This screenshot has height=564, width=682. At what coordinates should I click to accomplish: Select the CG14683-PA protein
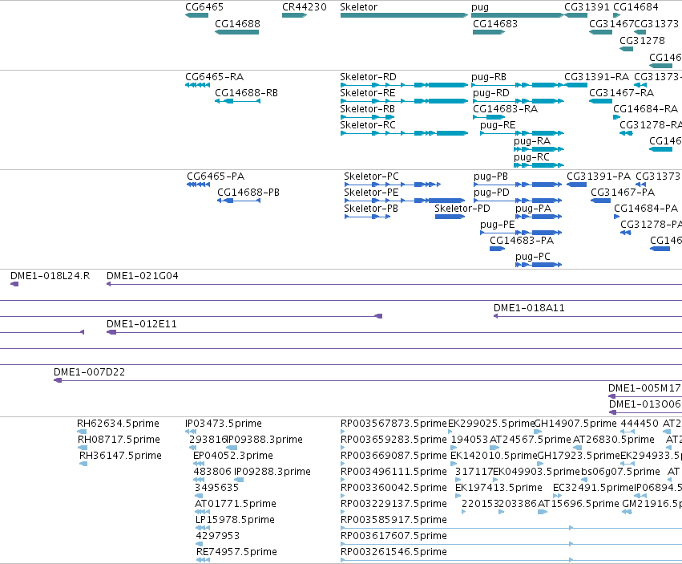tap(497, 249)
